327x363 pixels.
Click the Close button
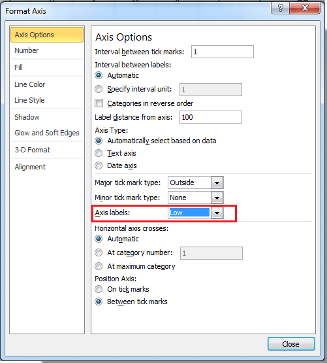pyautogui.click(x=291, y=344)
